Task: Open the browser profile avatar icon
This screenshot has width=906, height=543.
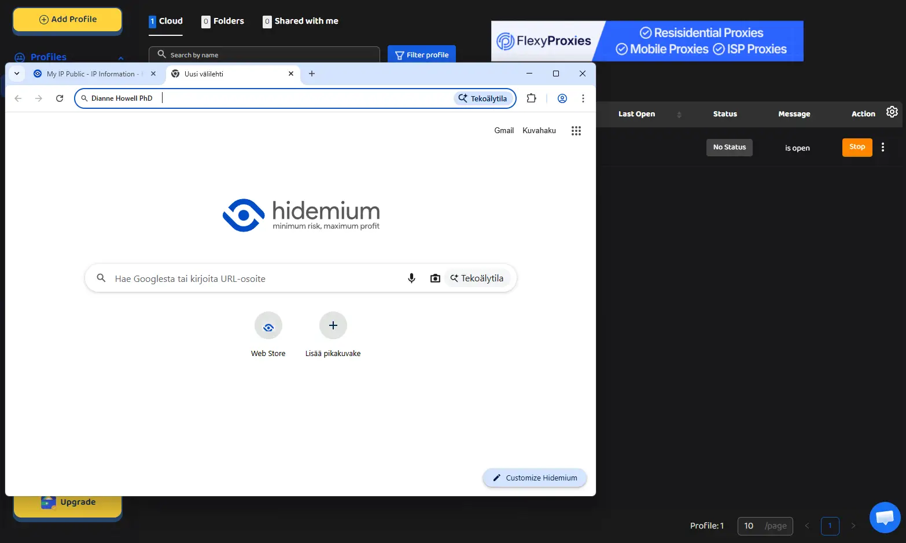Action: pos(562,98)
